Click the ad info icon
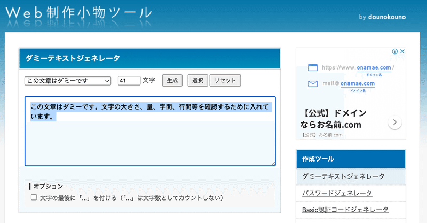427x223 pixels. (x=394, y=51)
